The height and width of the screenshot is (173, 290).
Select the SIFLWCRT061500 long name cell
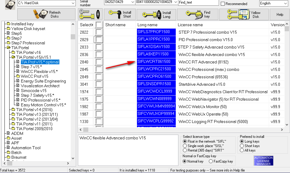[156, 62]
